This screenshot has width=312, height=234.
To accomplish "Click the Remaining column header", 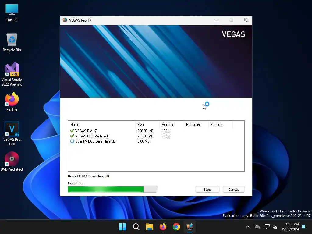I will coord(196,125).
